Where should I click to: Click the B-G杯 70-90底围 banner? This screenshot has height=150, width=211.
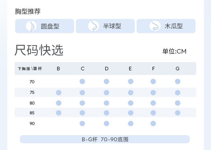pos(105,139)
